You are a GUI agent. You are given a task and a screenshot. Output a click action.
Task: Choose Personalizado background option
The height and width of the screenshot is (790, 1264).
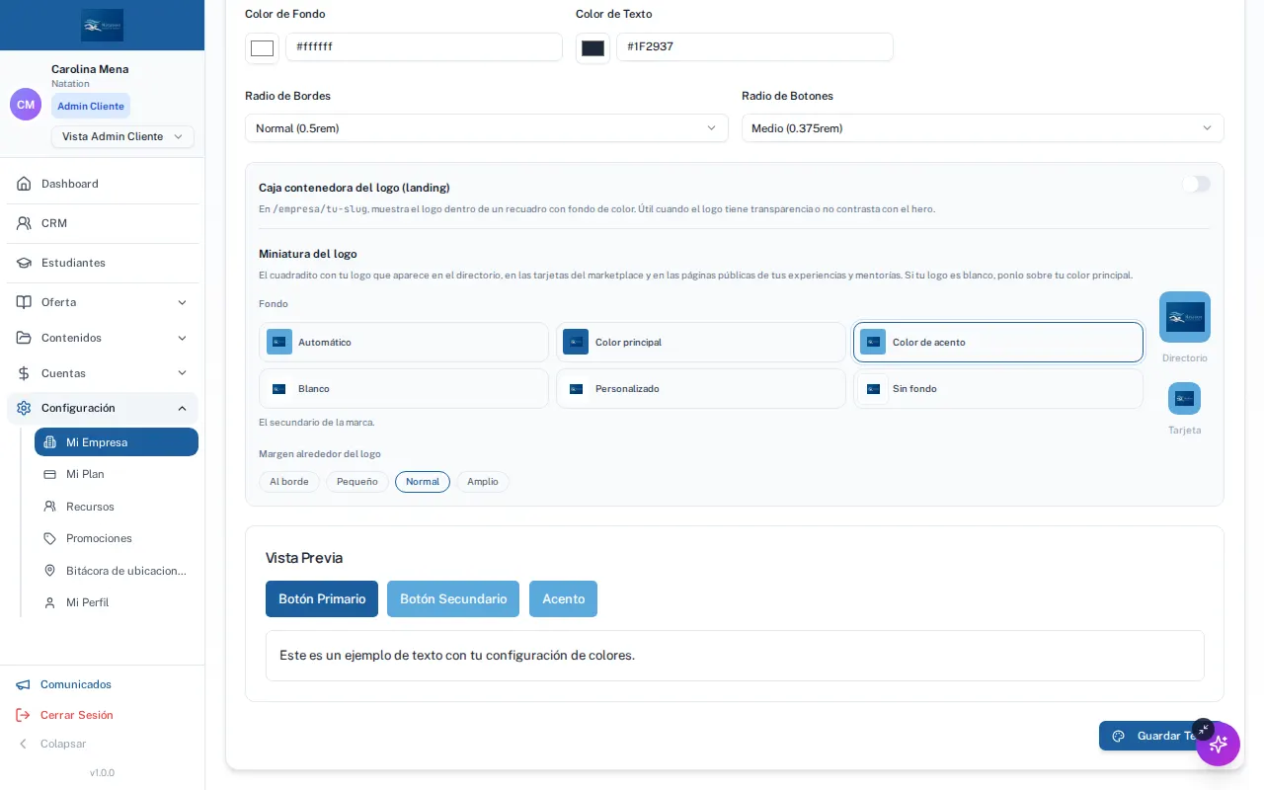pyautogui.click(x=701, y=389)
